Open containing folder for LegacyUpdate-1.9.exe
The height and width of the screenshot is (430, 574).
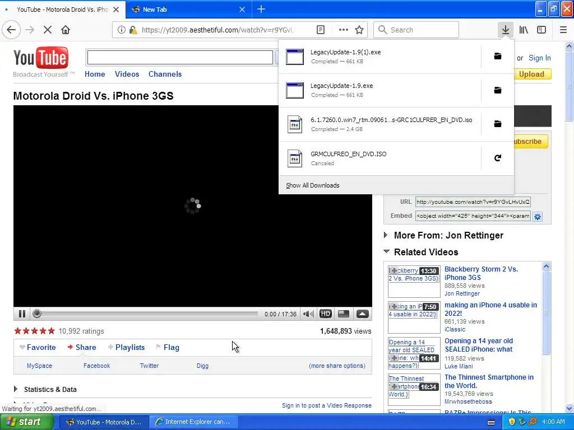[x=498, y=90]
